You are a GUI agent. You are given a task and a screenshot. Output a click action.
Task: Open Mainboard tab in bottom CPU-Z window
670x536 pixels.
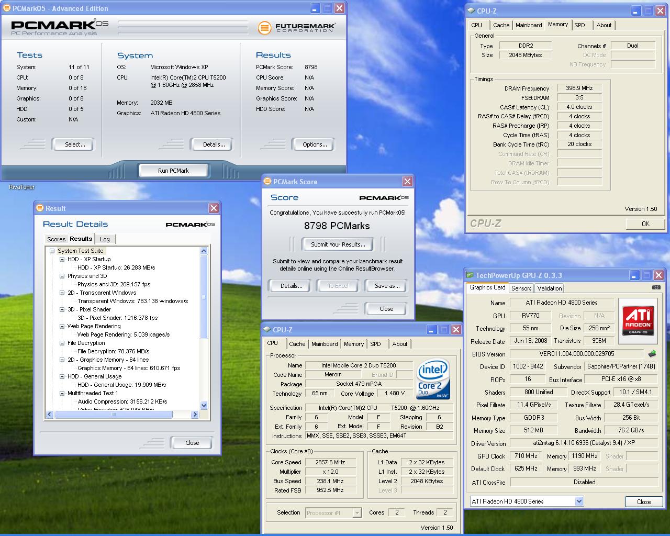(325, 344)
